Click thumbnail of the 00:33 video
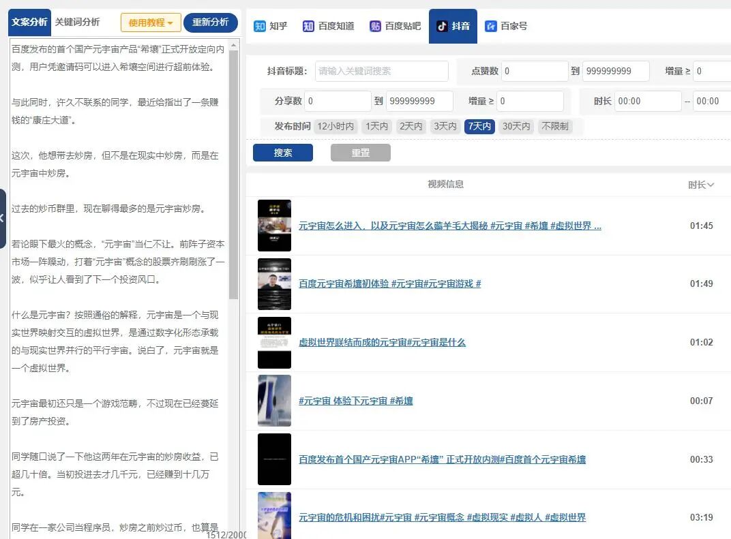 275,459
